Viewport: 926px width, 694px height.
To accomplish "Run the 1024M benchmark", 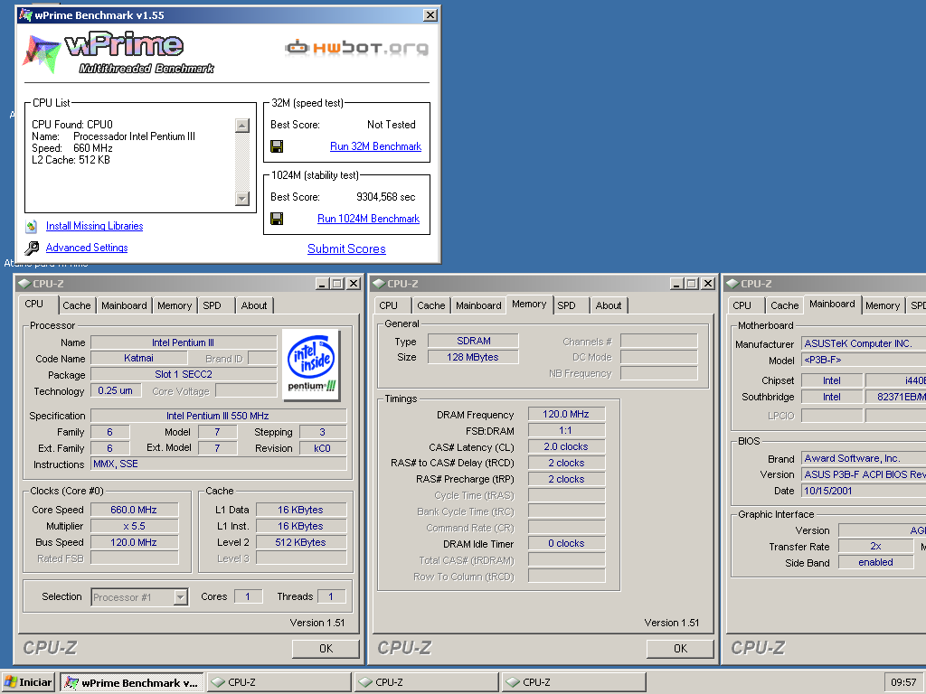I will pyautogui.click(x=369, y=219).
